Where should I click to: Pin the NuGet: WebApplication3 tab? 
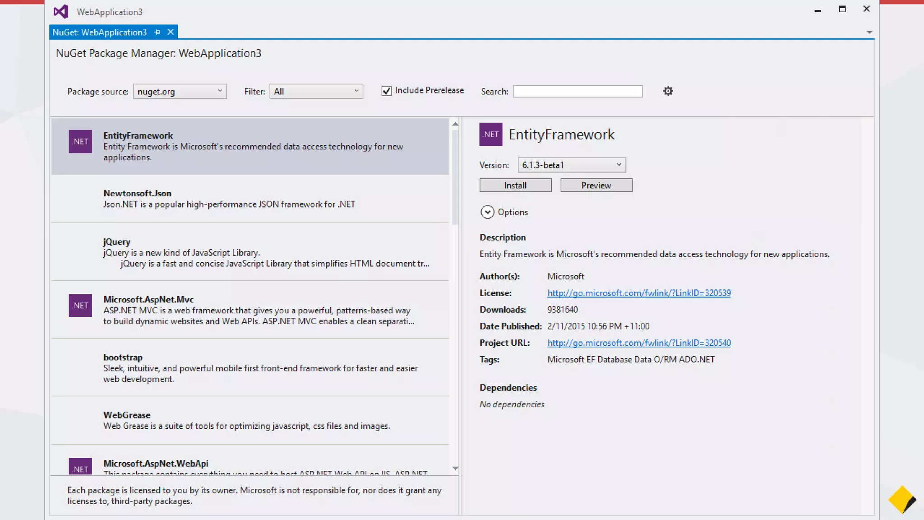157,32
